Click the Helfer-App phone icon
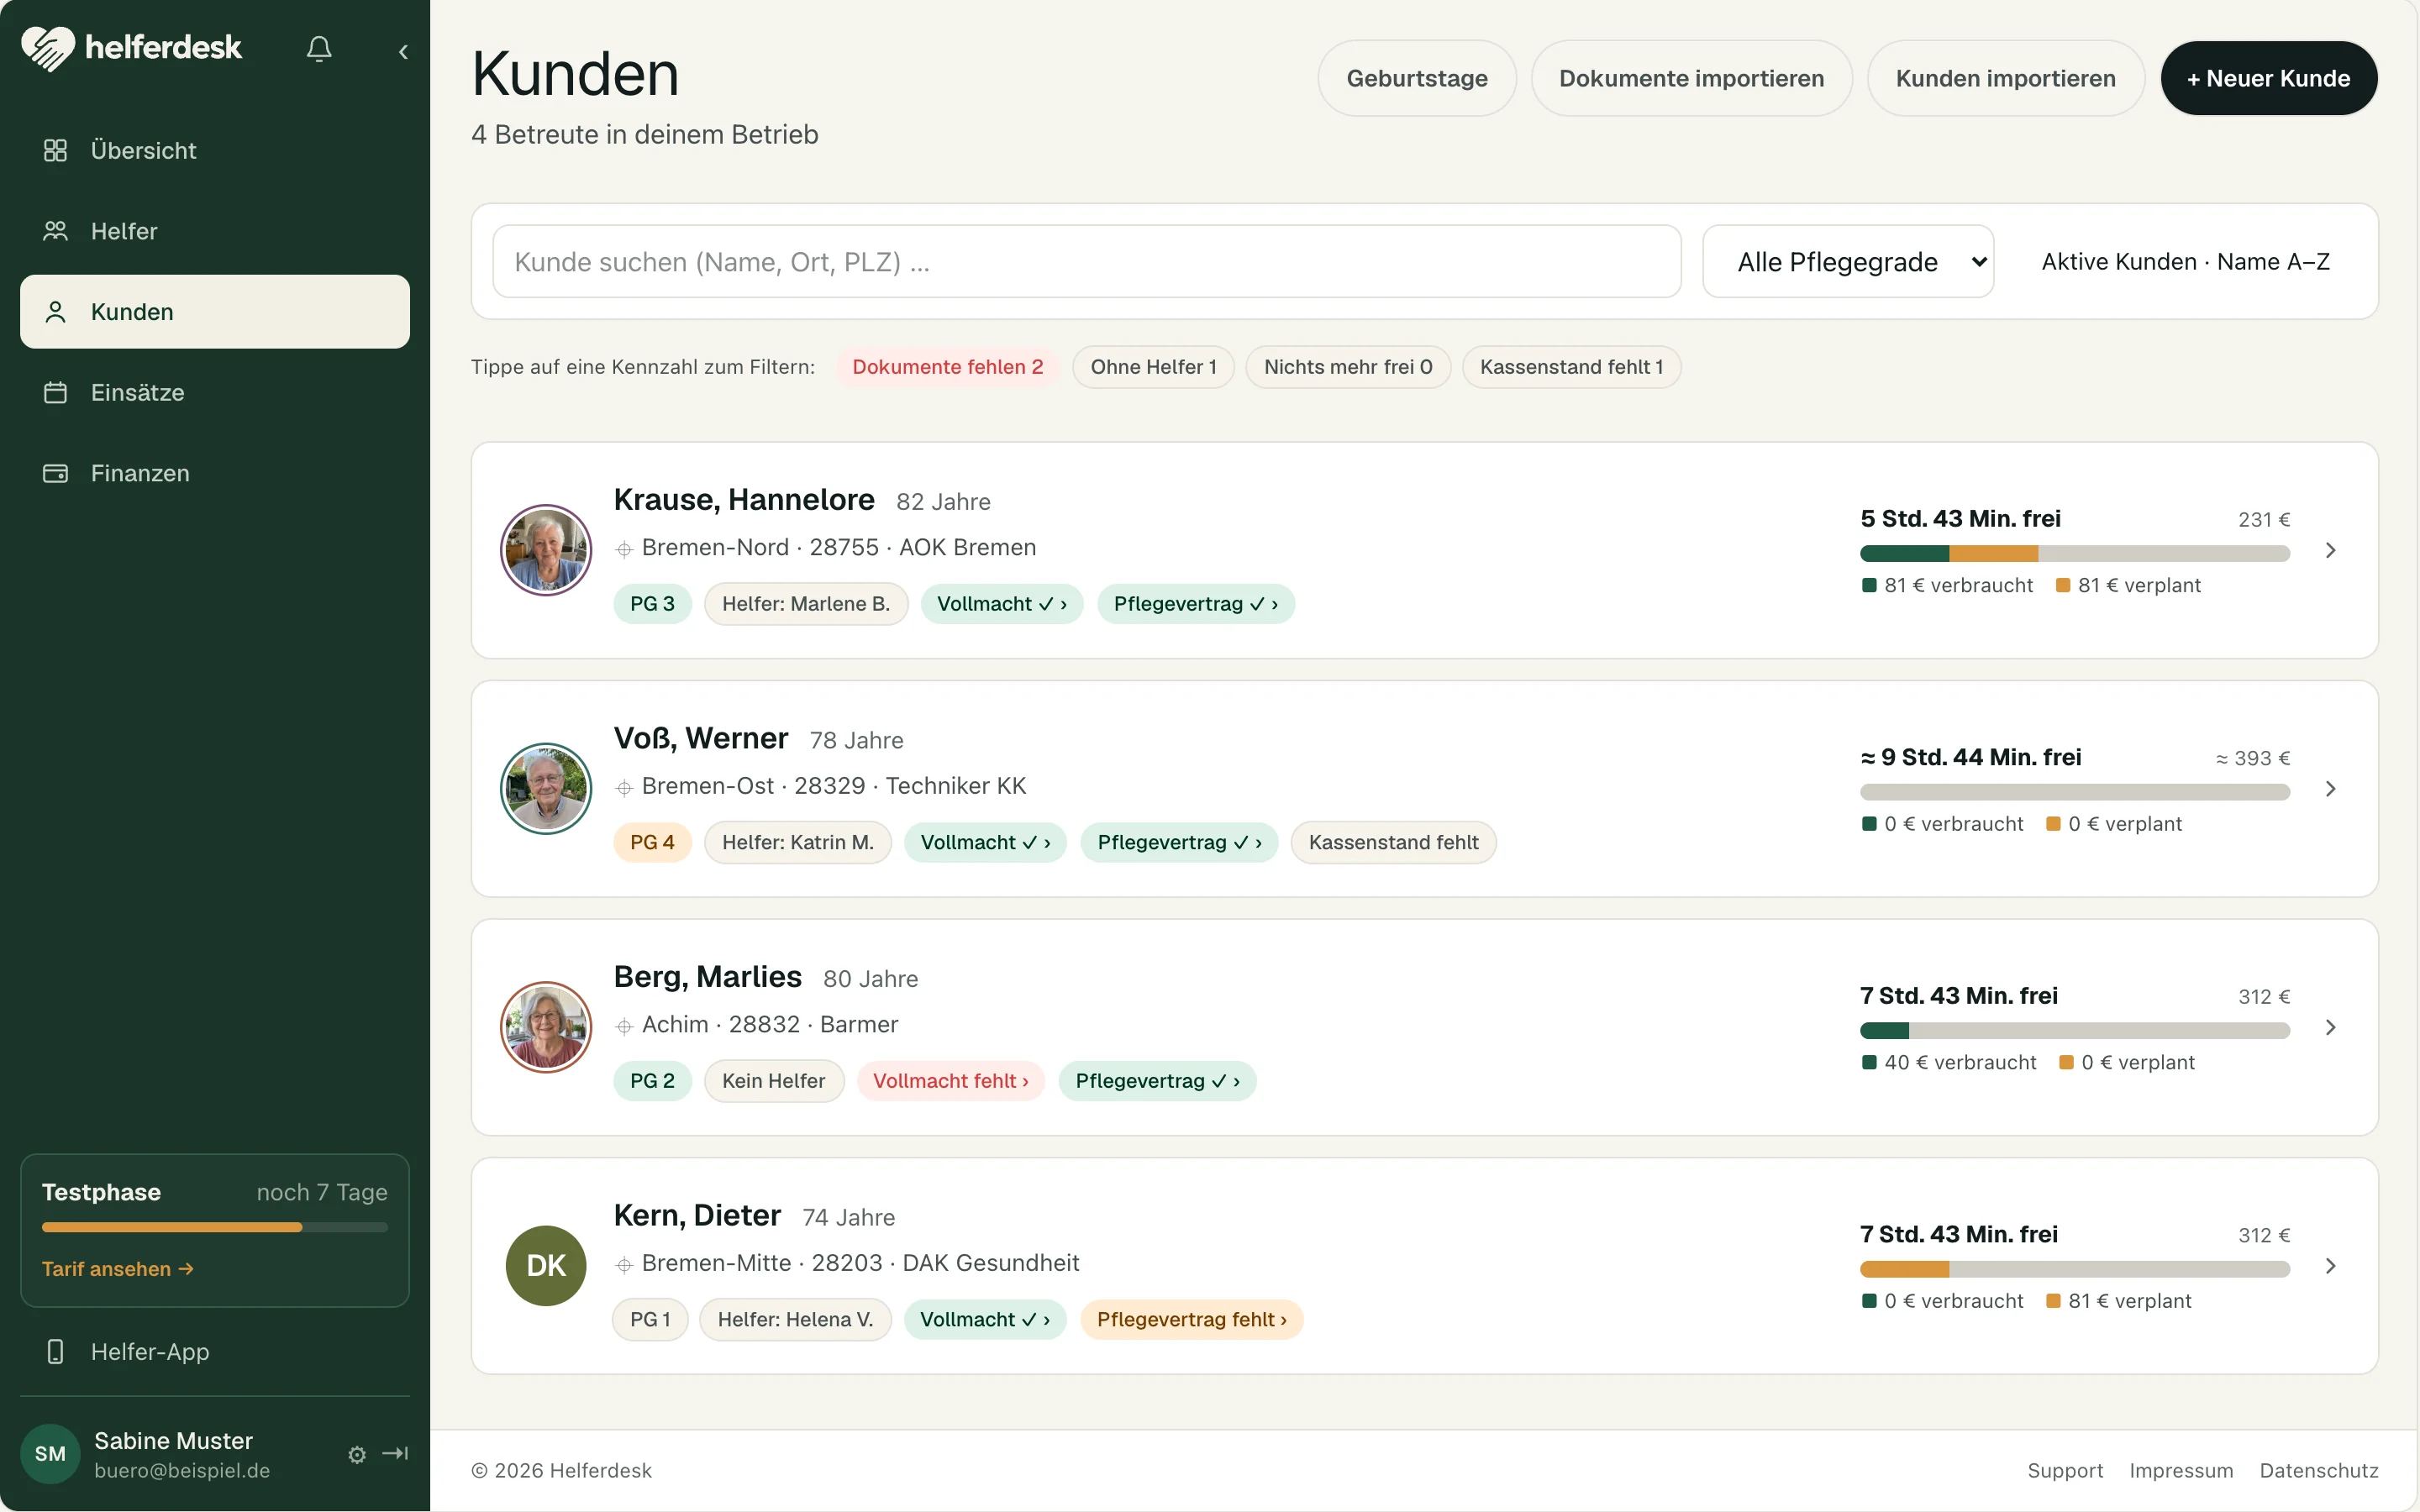Screen dimensions: 2420x1512 (55, 1352)
